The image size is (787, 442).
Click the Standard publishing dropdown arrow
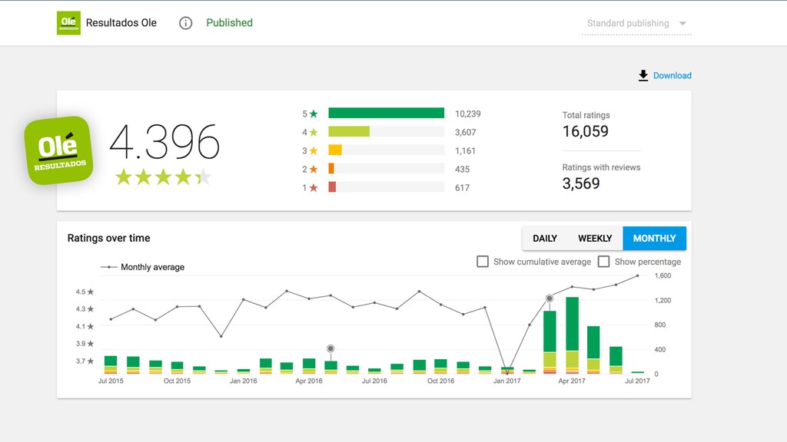coord(682,24)
